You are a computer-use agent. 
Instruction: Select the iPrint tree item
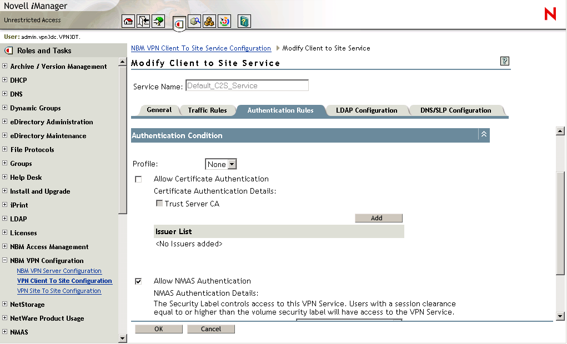19,205
